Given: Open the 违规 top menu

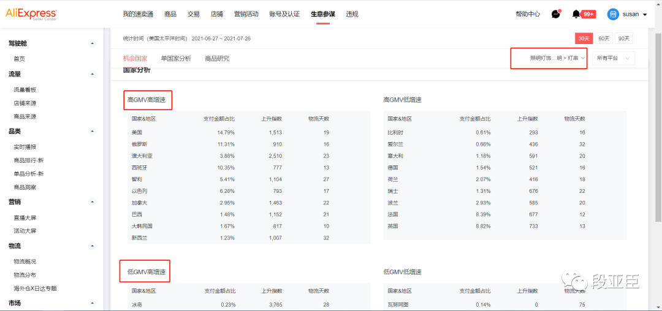Looking at the screenshot, I should (x=352, y=14).
